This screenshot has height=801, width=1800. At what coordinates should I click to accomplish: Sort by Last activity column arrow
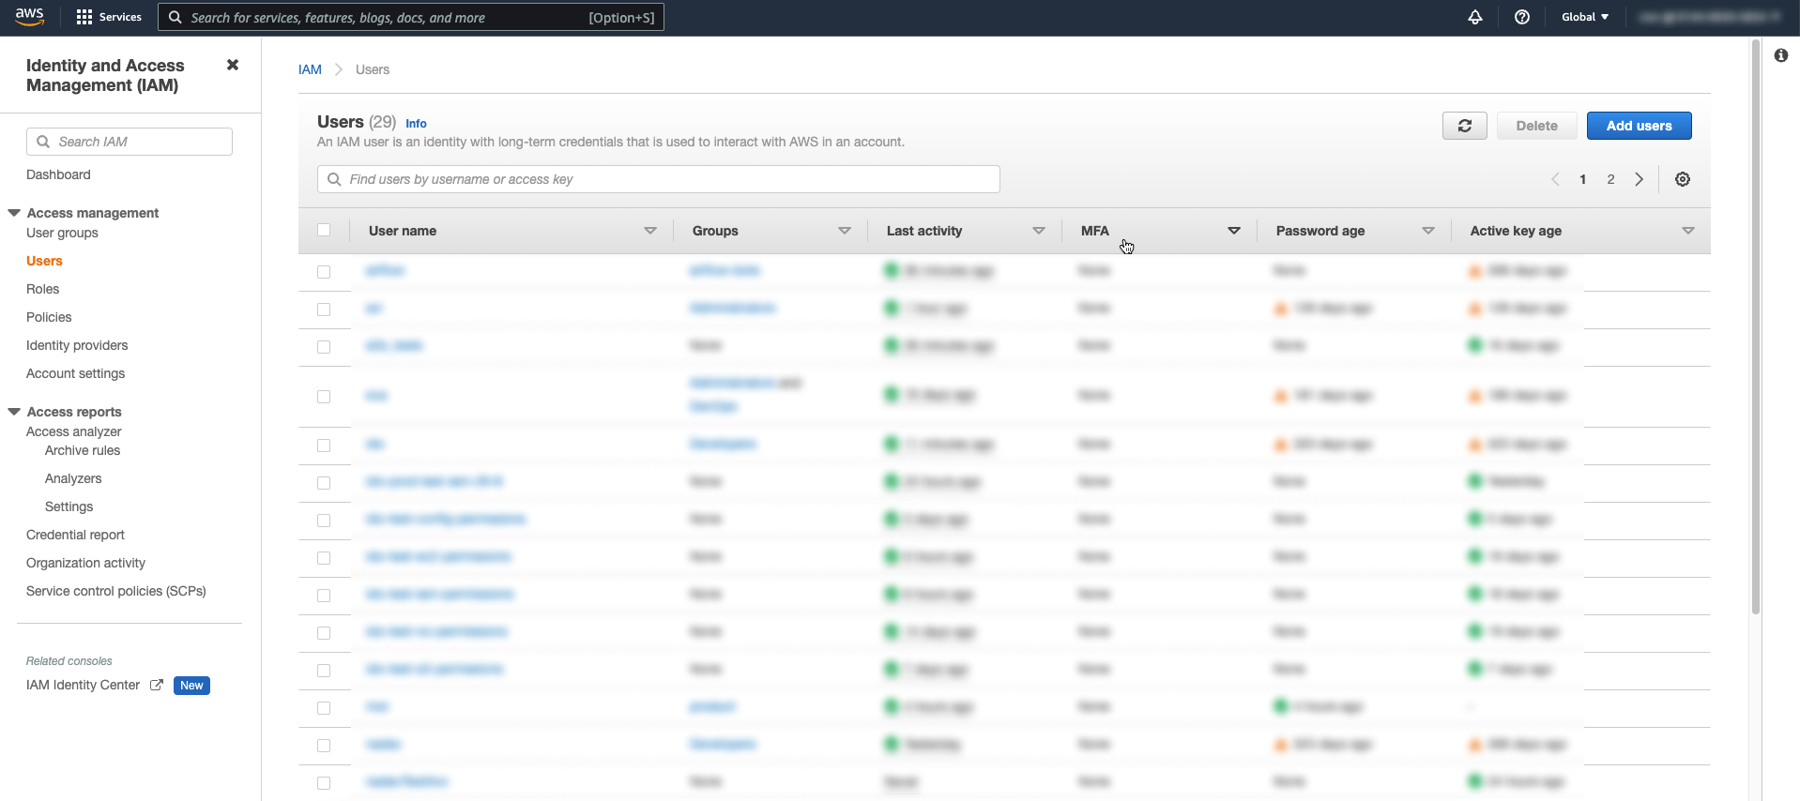(x=1039, y=231)
